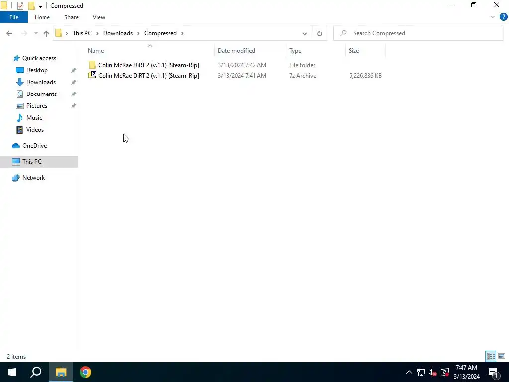The image size is (509, 382).
Task: Open Network in navigation pane
Action: (x=33, y=178)
